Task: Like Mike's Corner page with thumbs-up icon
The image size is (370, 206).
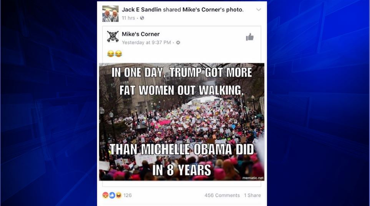Action: (x=250, y=37)
